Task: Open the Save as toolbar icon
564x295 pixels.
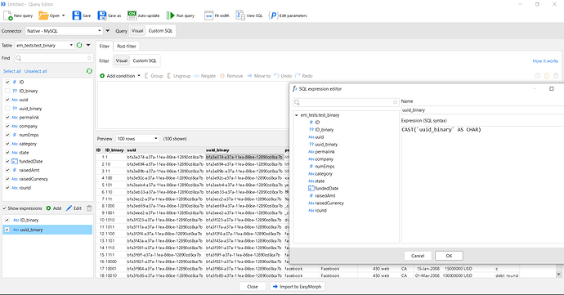Action: [x=102, y=16]
